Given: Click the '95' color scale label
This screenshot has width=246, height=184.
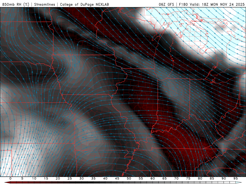Looking at the screenshot, I should tap(236, 178).
